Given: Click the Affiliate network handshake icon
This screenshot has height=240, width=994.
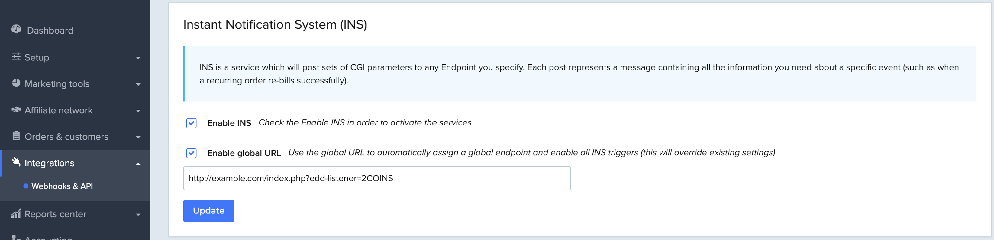Looking at the screenshot, I should click(16, 110).
